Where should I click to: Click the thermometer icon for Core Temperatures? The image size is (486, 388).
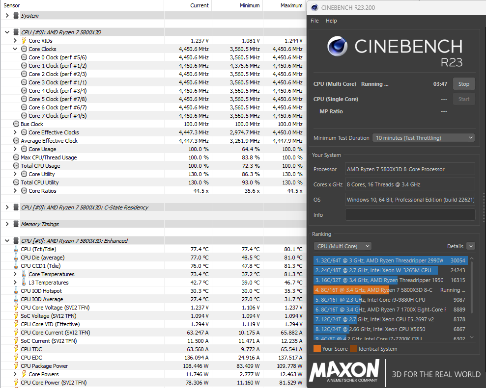tap(24, 274)
